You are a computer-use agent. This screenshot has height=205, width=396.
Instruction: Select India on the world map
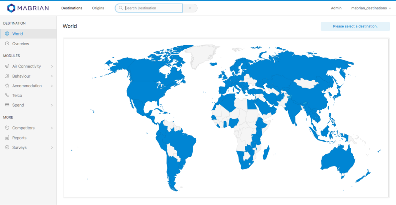tap(293, 111)
